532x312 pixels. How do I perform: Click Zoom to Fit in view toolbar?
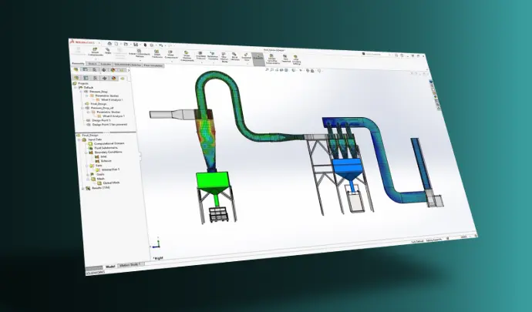click(267, 69)
